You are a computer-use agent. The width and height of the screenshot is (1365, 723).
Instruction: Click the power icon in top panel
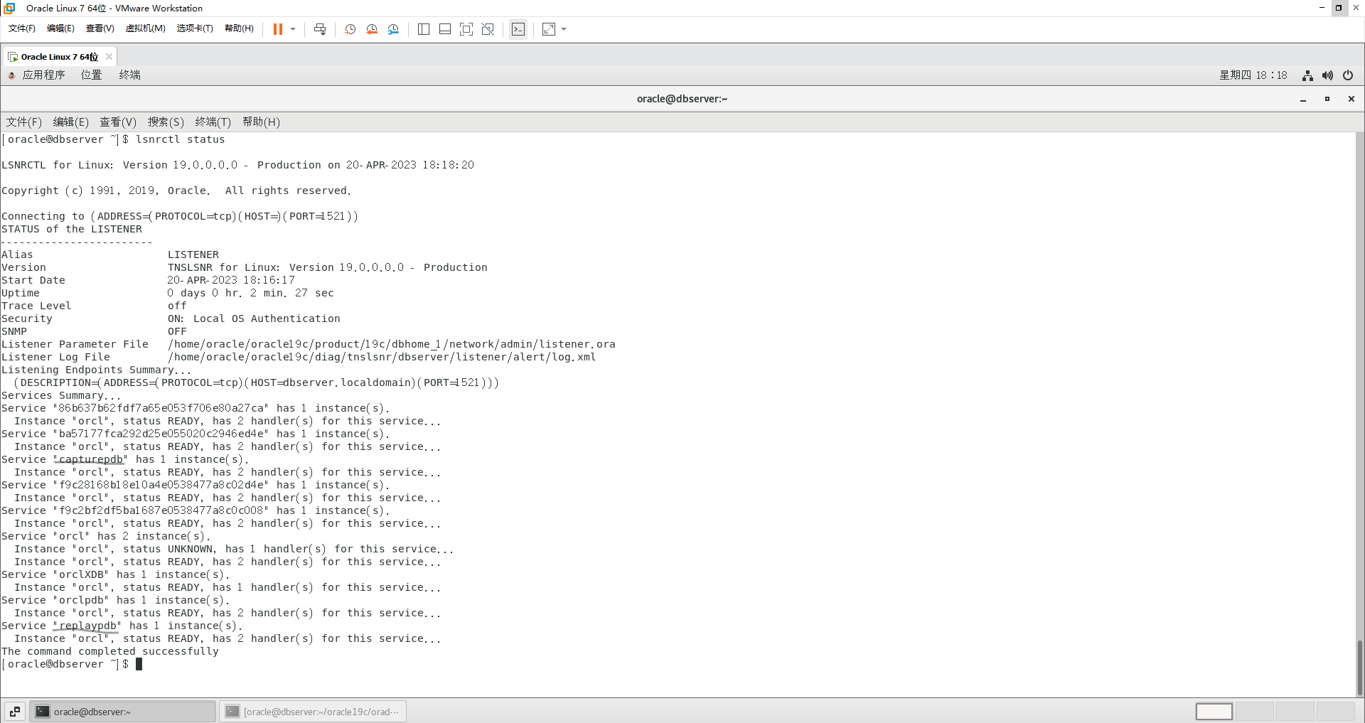[1348, 75]
